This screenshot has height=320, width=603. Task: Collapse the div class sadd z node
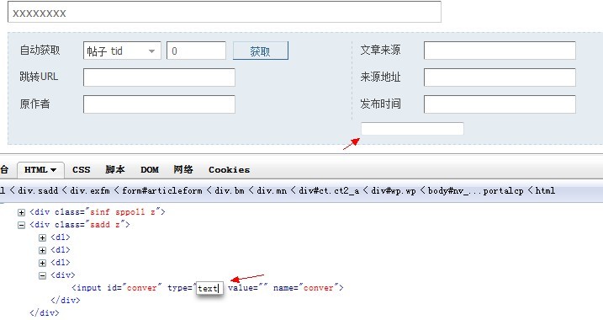(x=22, y=225)
